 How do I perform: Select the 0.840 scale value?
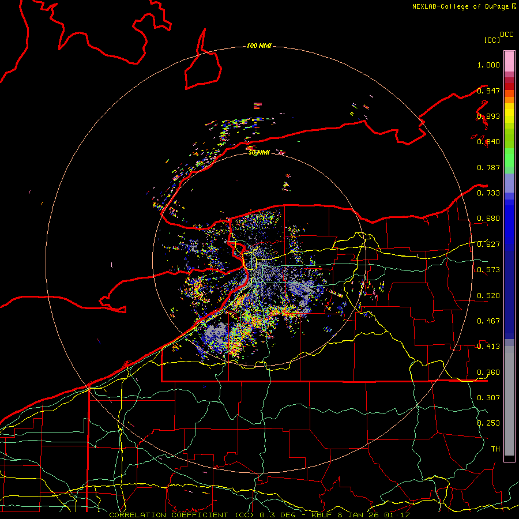pos(488,142)
